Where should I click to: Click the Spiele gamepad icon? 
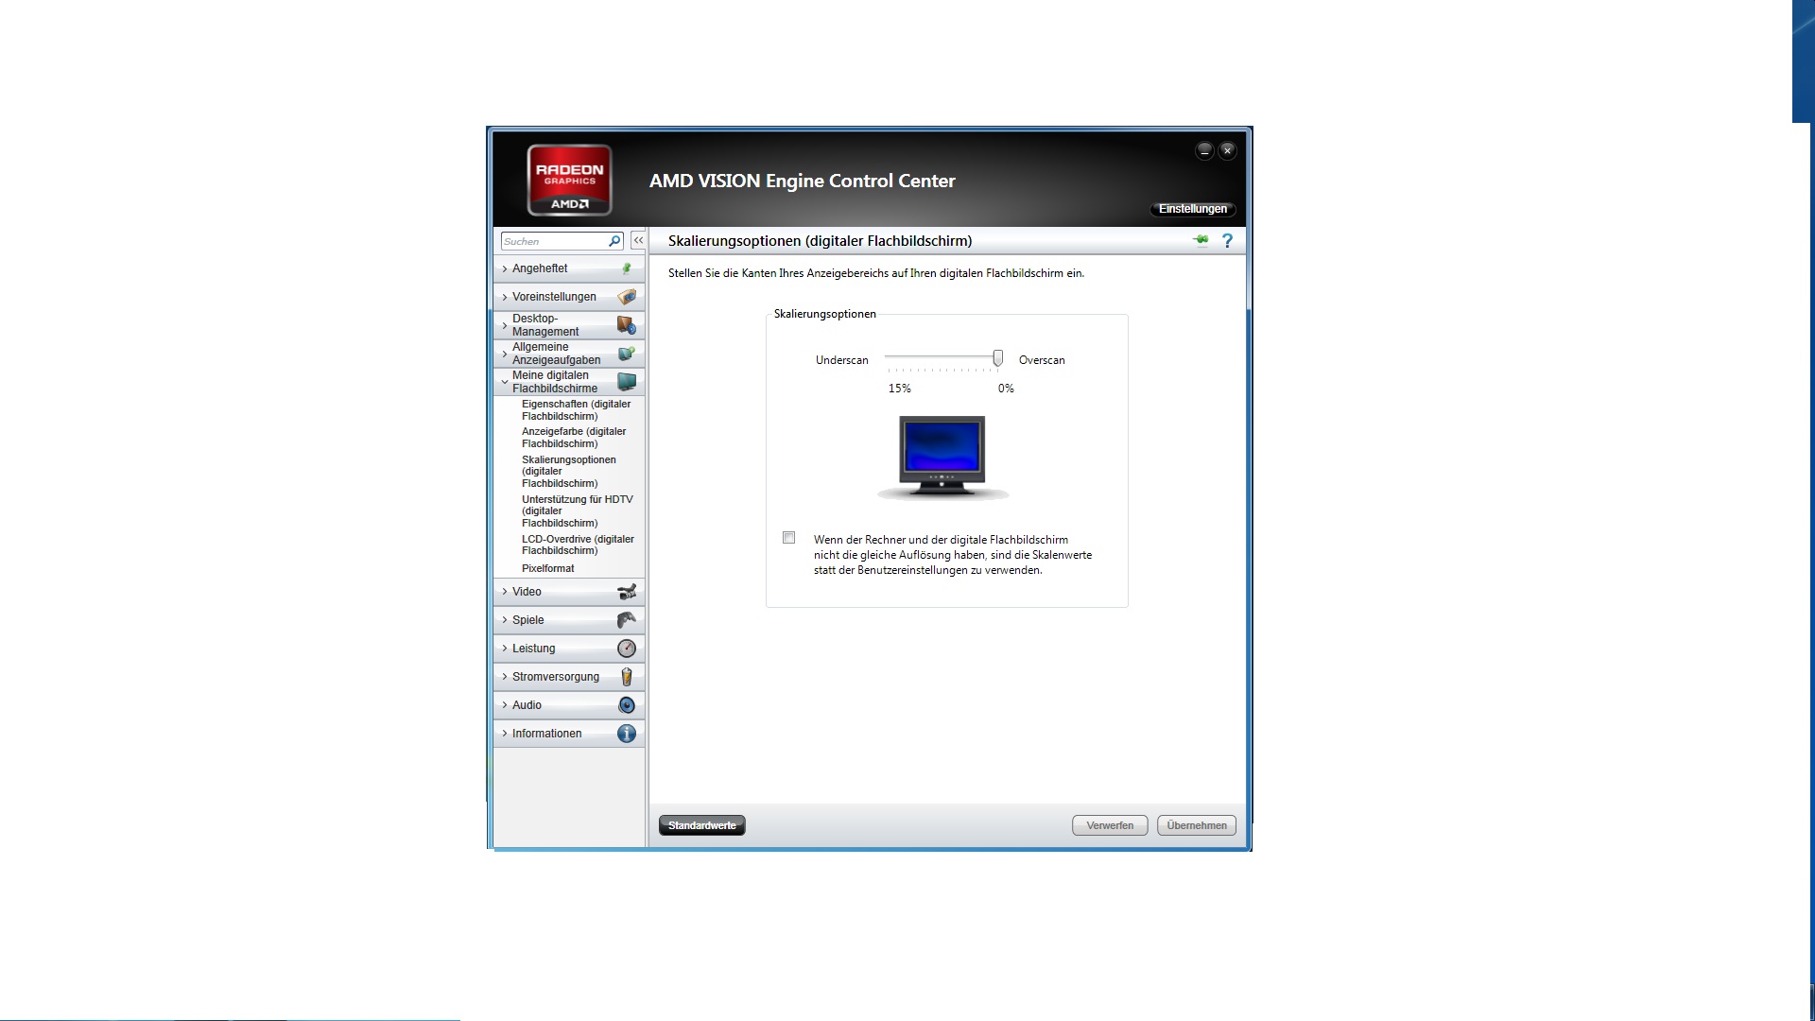pyautogui.click(x=626, y=620)
